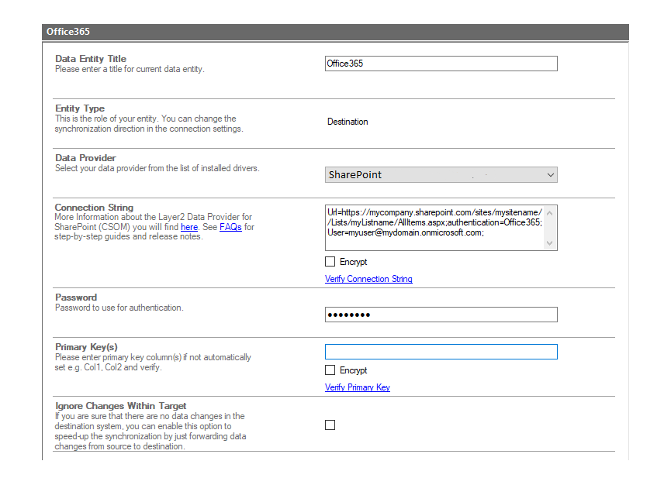Click the Office365 section header bar
Image resolution: width=671 pixels, height=485 pixels.
click(334, 32)
